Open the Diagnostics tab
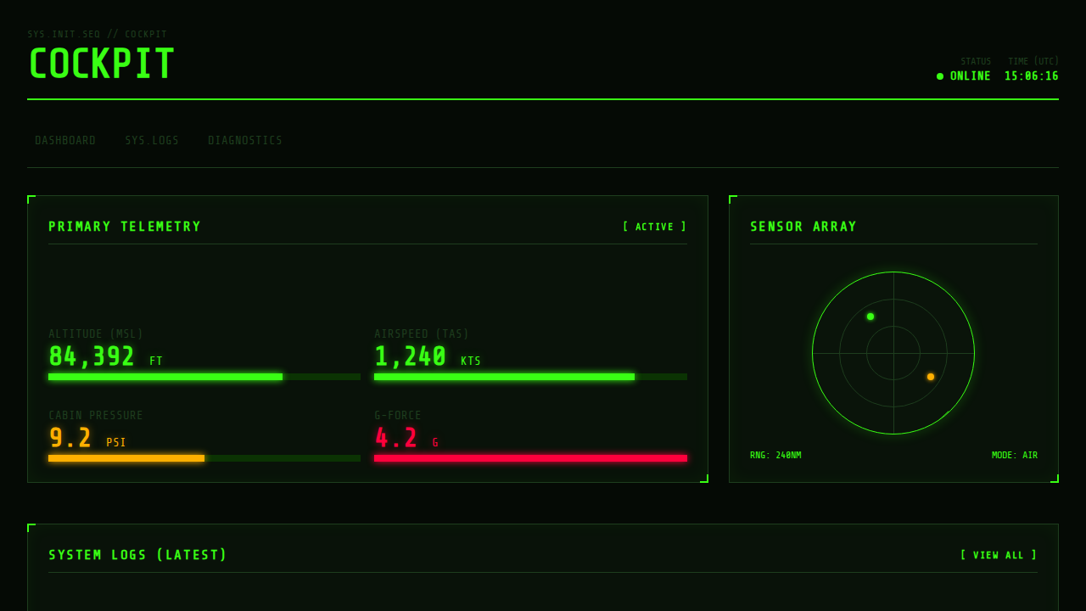 [245, 141]
